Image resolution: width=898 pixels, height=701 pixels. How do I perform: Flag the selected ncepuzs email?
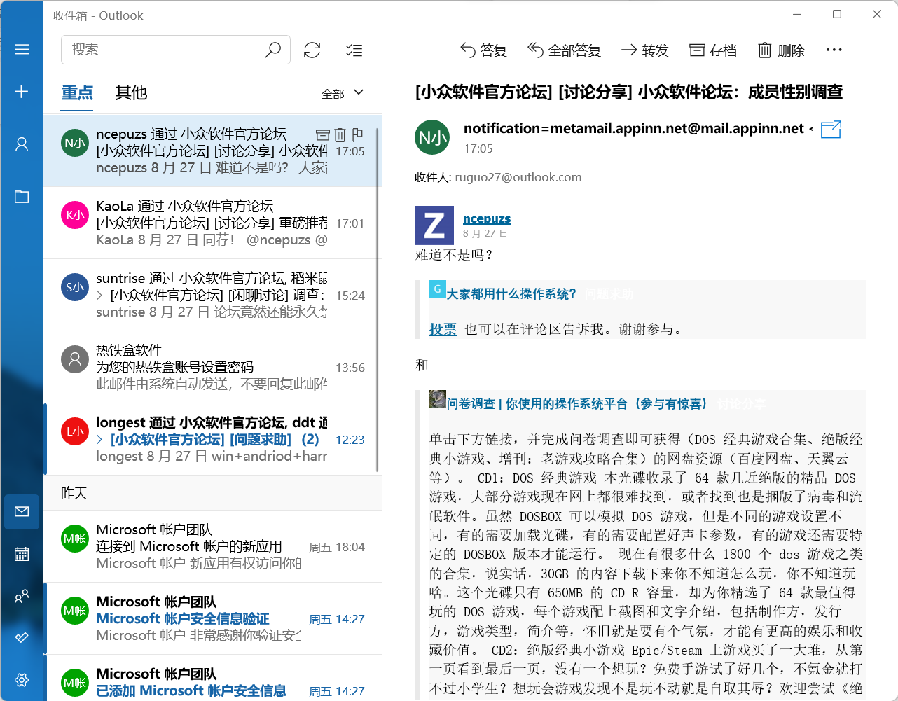(x=357, y=134)
